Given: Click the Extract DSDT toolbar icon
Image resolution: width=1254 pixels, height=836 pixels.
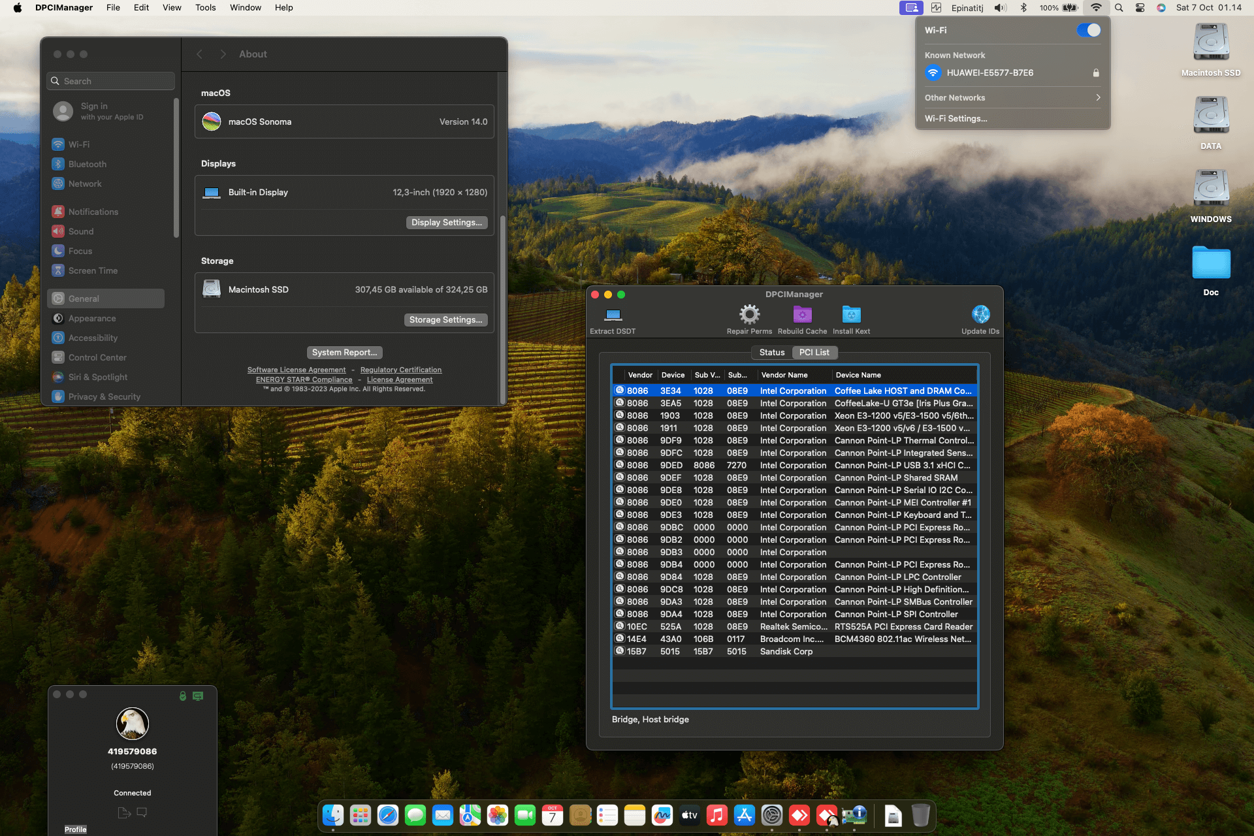Looking at the screenshot, I should (x=613, y=315).
